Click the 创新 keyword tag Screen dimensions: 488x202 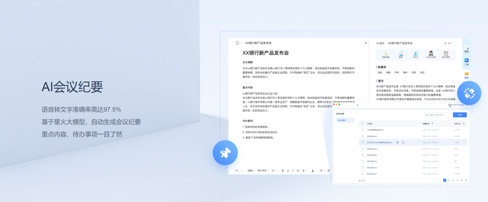point(380,72)
